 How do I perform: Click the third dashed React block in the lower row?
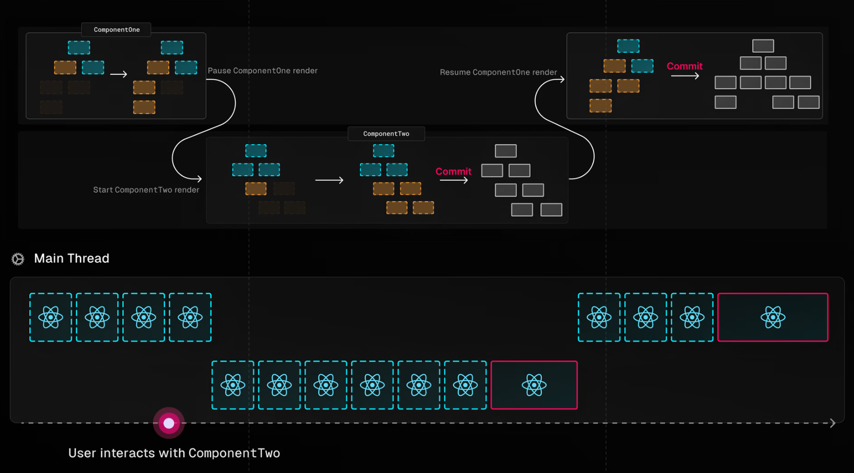326,385
